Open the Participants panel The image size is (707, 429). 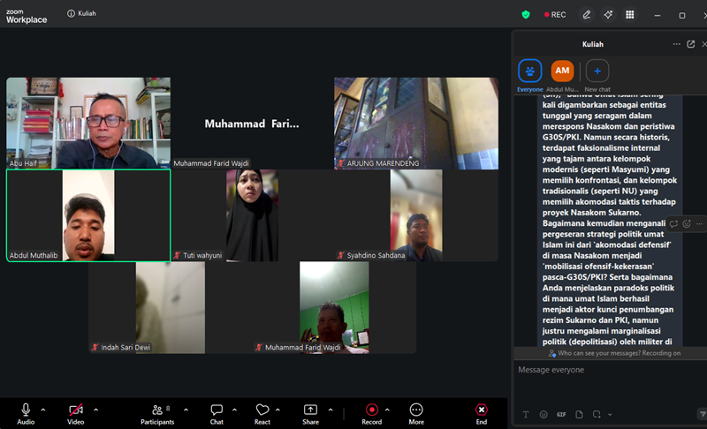point(157,414)
